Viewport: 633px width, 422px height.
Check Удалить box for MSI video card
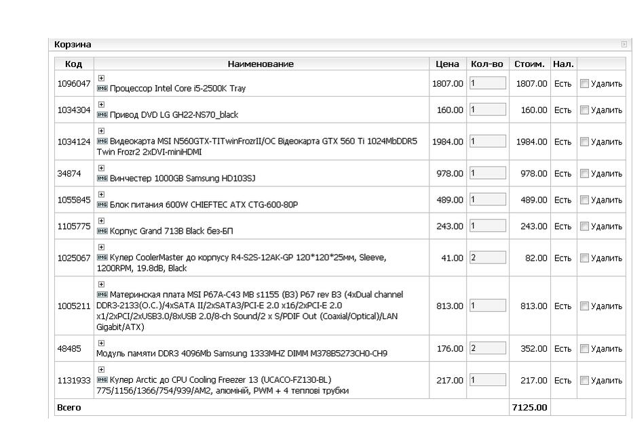coord(584,142)
